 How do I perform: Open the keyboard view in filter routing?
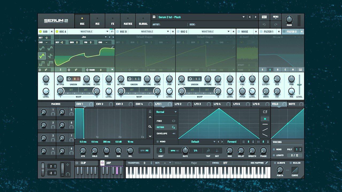point(300,70)
